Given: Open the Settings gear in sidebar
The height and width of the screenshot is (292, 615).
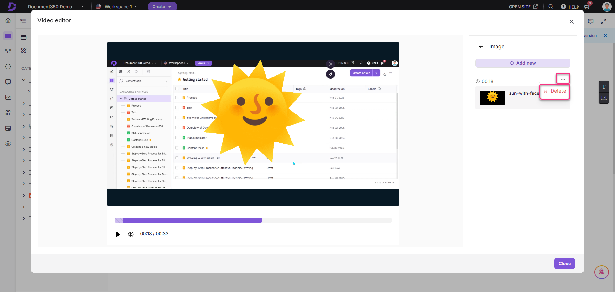Looking at the screenshot, I should coord(8,144).
